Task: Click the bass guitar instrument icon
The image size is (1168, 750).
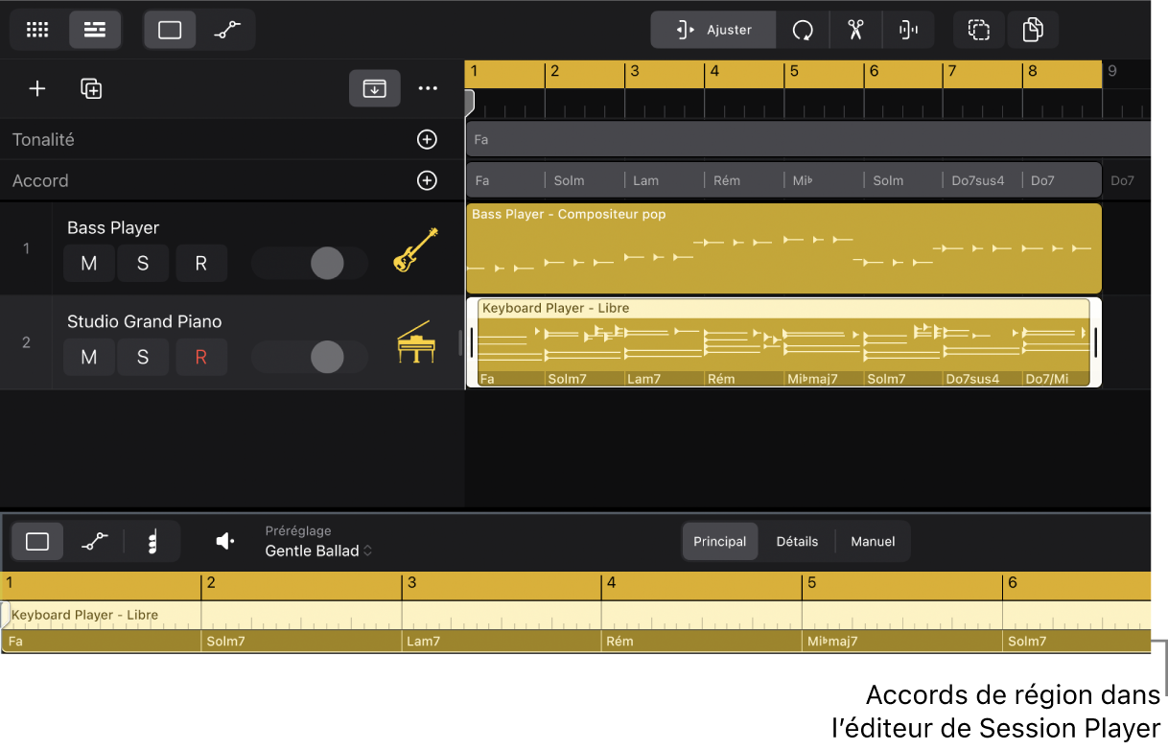Action: coord(415,249)
